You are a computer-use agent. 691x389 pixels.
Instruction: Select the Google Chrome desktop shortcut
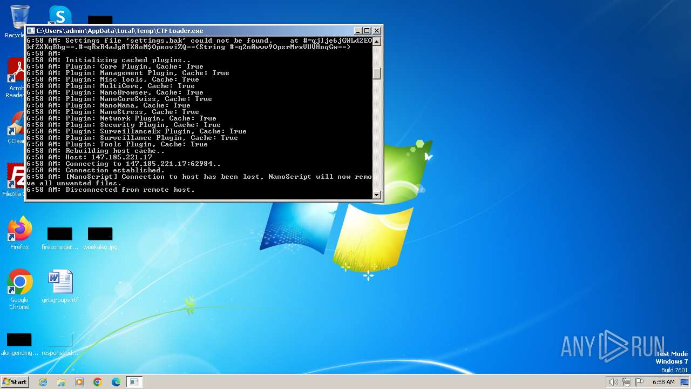(x=19, y=290)
